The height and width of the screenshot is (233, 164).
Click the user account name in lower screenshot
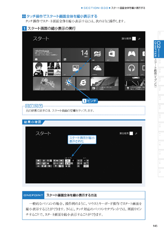point(124,133)
